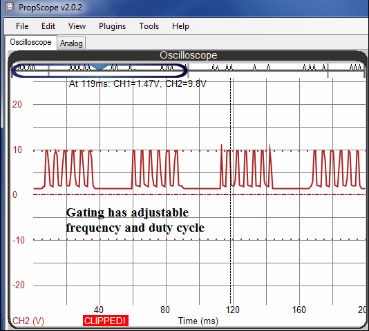Open the Tools menu

click(149, 26)
